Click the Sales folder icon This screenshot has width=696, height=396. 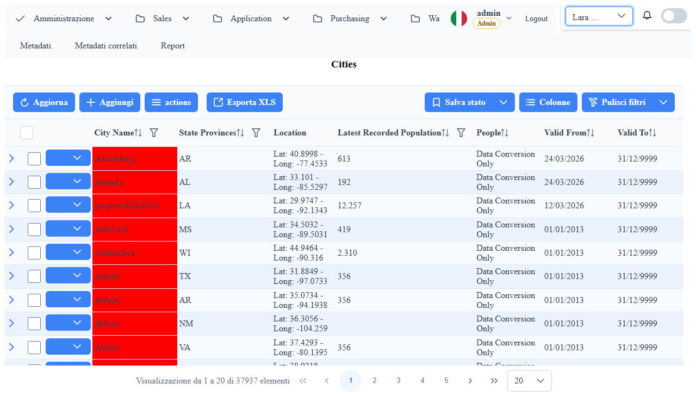(140, 18)
